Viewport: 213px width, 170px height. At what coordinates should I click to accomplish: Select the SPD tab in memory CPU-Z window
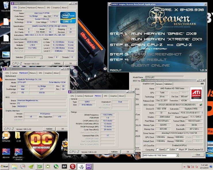pyautogui.click(x=106, y=96)
